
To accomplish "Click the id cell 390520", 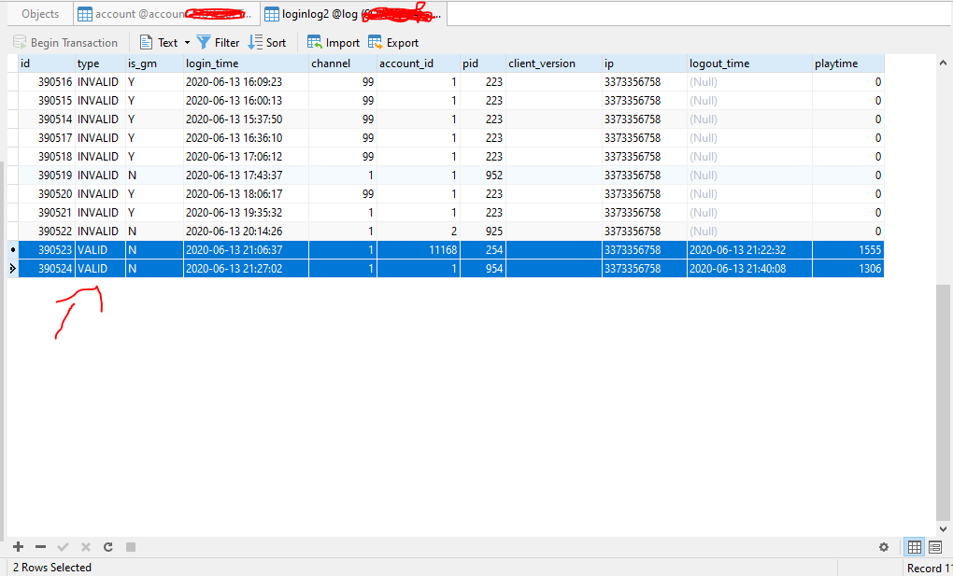I will [x=47, y=194].
